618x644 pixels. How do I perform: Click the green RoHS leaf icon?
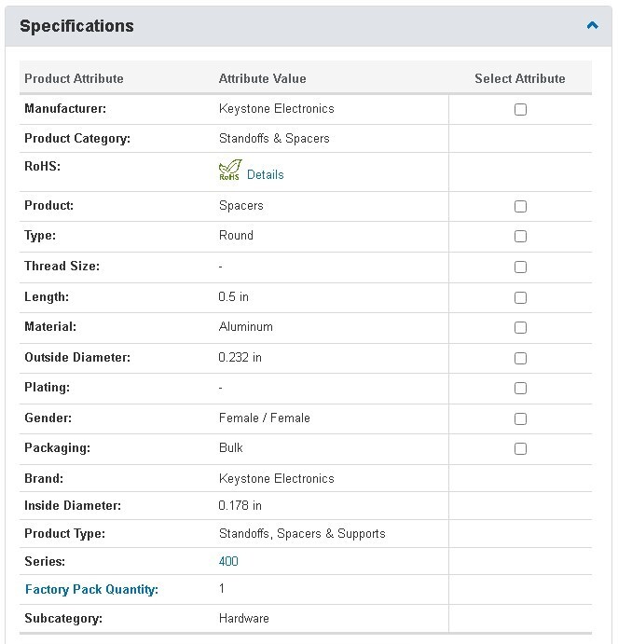coord(230,170)
